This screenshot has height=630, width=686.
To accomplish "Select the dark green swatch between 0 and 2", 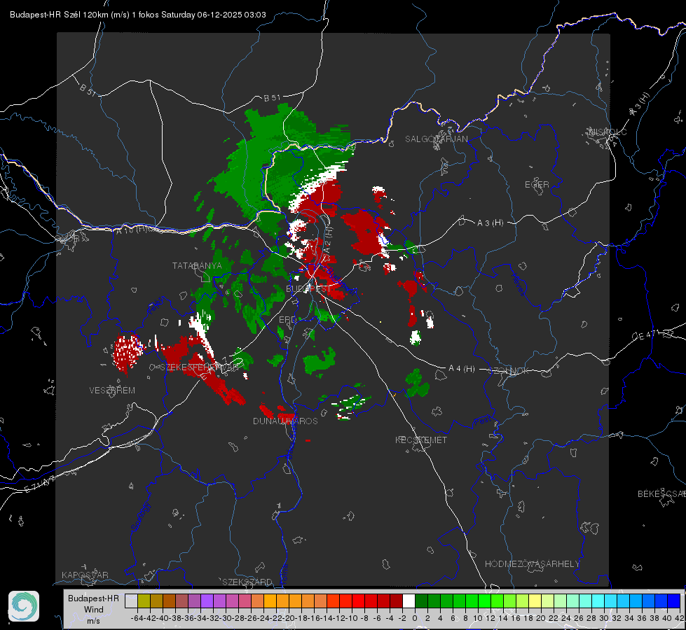I will coord(421,601).
